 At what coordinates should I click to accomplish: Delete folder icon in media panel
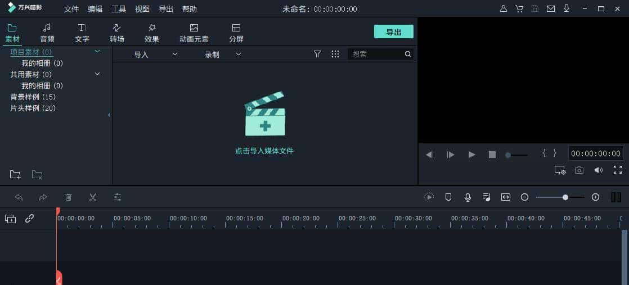point(37,174)
